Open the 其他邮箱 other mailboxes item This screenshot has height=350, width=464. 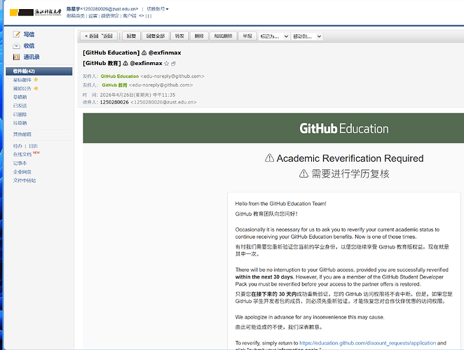(x=22, y=134)
